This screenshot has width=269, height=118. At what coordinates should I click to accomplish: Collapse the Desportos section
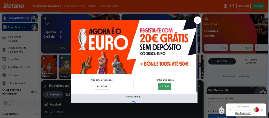[x=36, y=114]
